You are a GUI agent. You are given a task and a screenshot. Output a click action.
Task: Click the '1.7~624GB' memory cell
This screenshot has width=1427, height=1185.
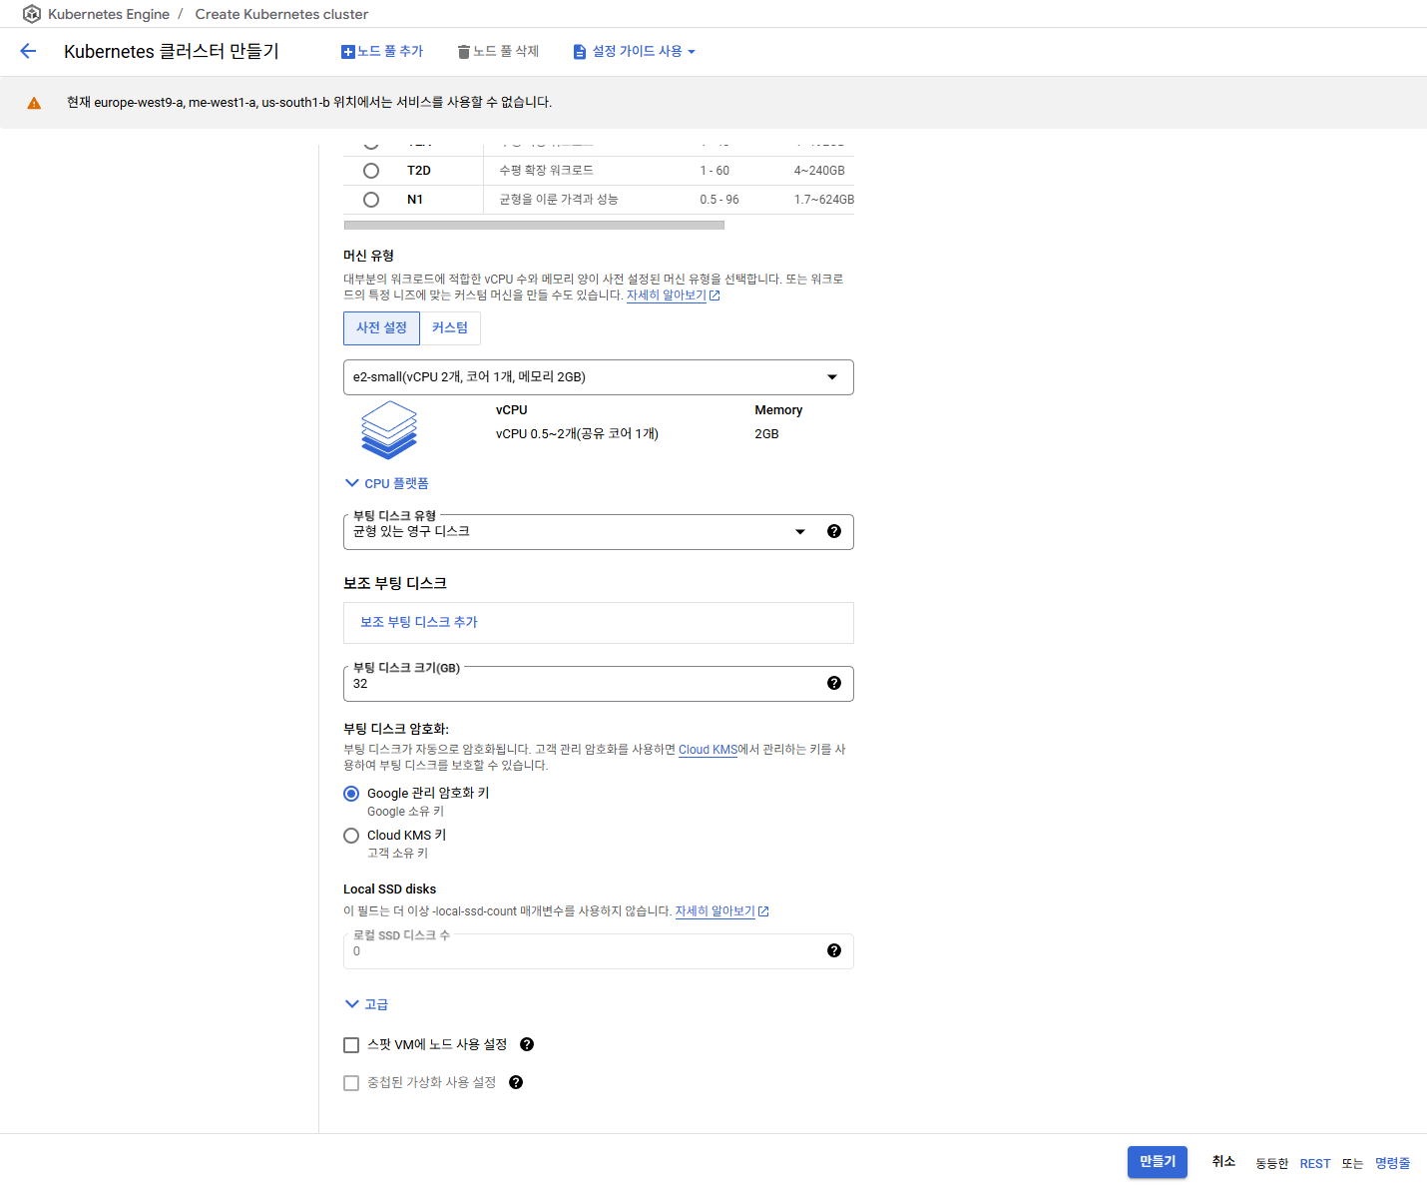[824, 200]
